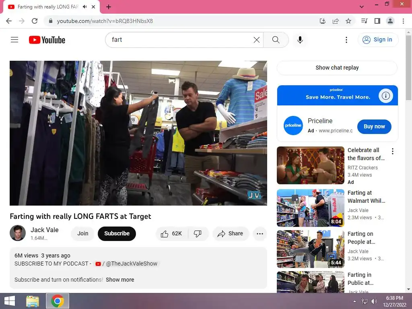Like the video with thumbs up

pos(172,234)
